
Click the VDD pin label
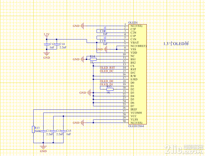pos(134,53)
